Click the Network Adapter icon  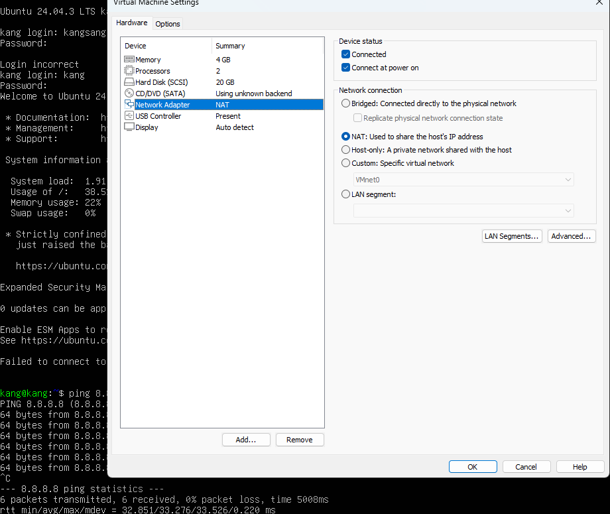(x=129, y=104)
